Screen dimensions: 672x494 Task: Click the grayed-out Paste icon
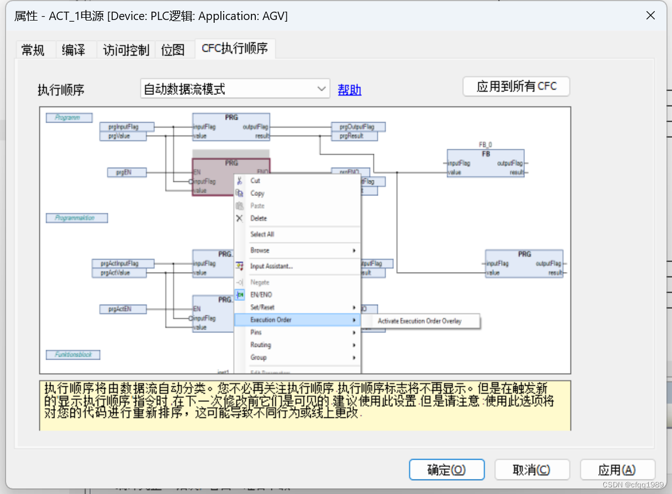(x=239, y=205)
